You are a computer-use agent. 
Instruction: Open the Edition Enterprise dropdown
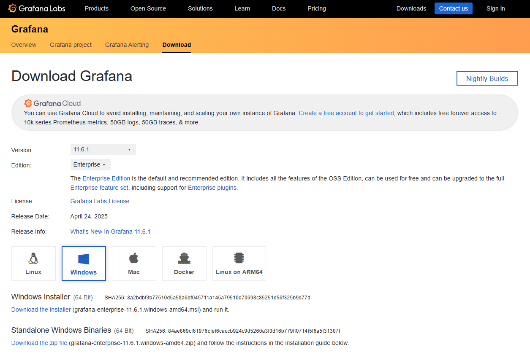[90, 164]
